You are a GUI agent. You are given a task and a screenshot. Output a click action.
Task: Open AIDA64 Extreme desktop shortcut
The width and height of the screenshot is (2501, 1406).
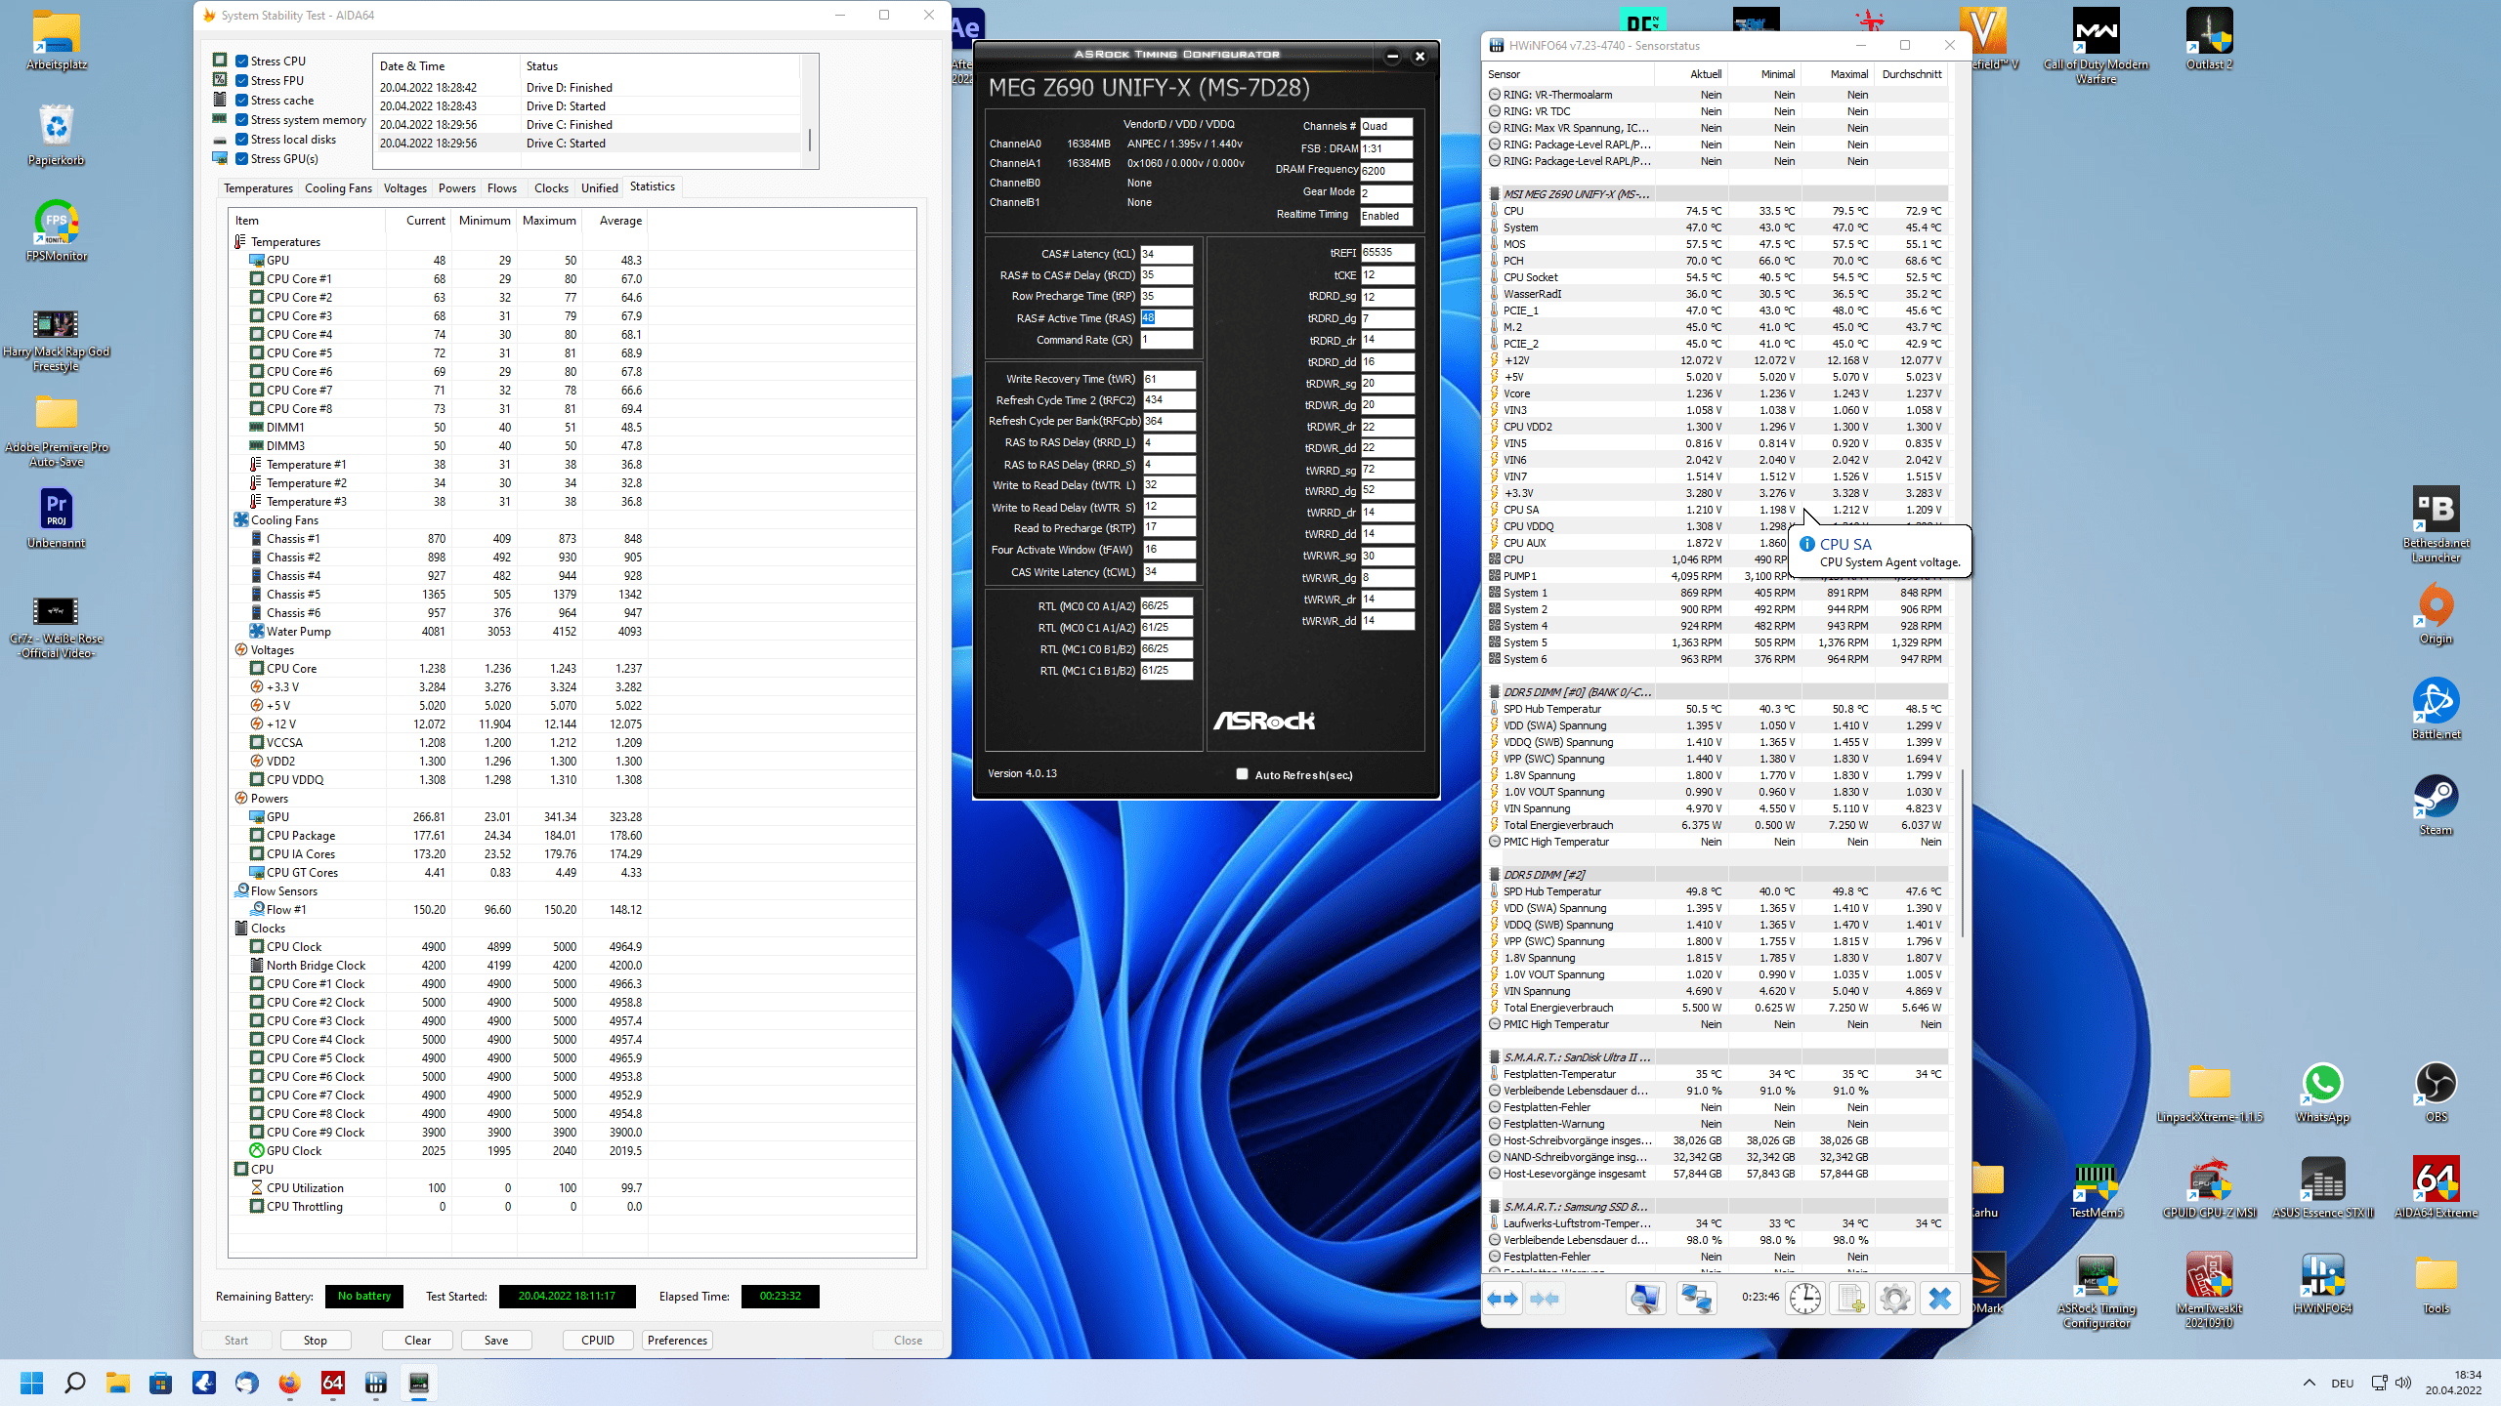[x=2436, y=1186]
